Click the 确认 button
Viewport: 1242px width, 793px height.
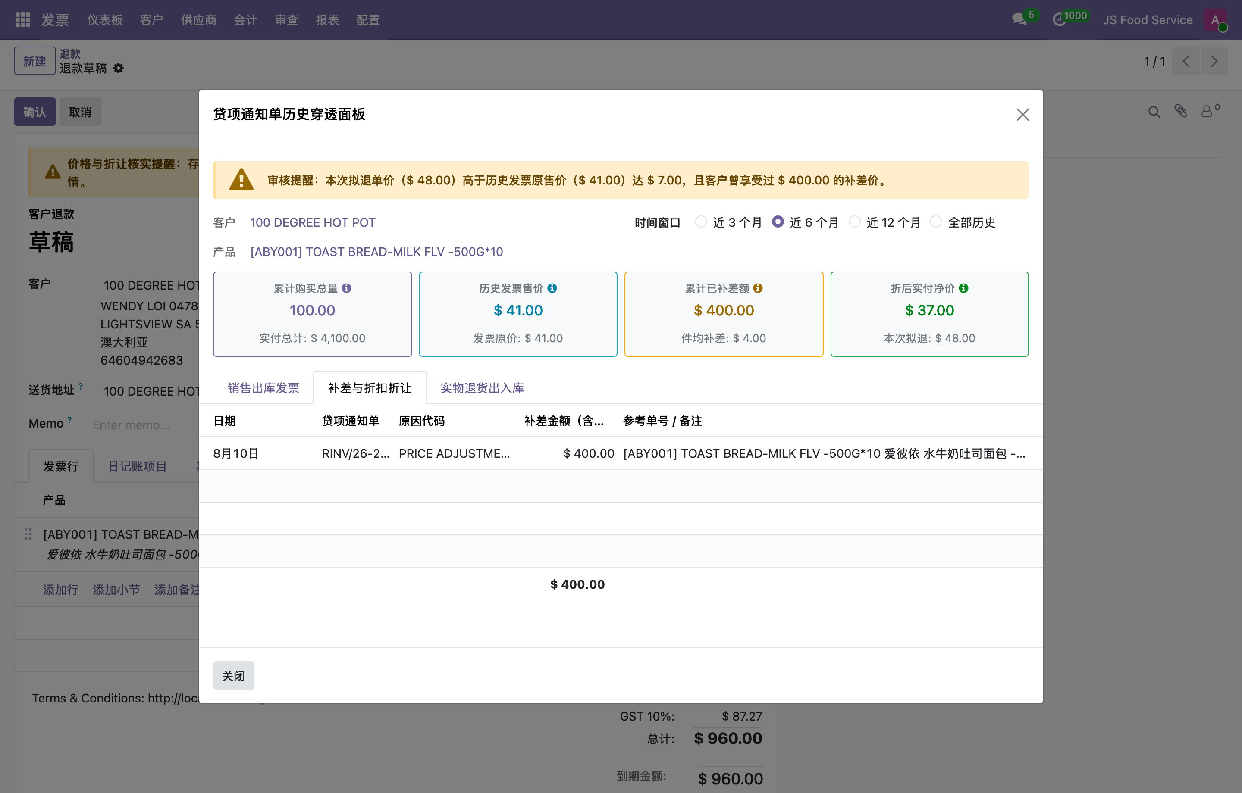34,111
